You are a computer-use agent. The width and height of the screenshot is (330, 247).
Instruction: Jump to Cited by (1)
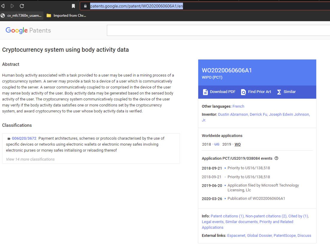(x=298, y=216)
